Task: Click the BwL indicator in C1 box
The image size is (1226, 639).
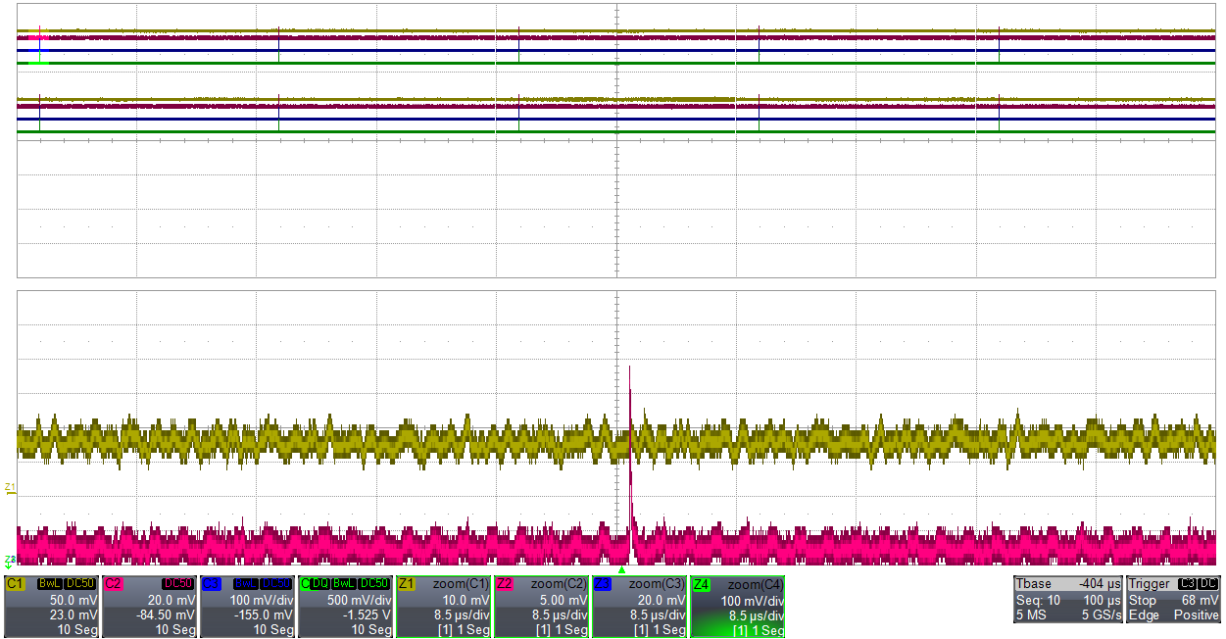Action: coord(49,584)
